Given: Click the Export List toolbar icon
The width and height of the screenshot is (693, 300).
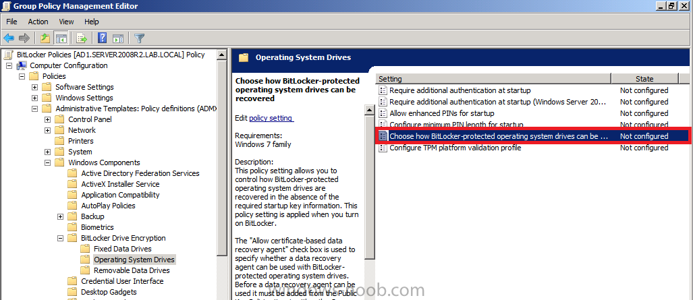Looking at the screenshot, I should tap(82, 38).
